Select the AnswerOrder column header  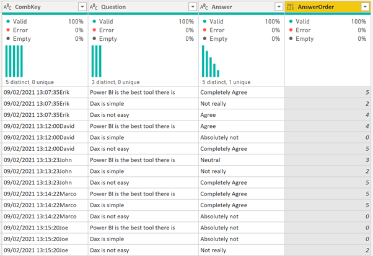328,7
